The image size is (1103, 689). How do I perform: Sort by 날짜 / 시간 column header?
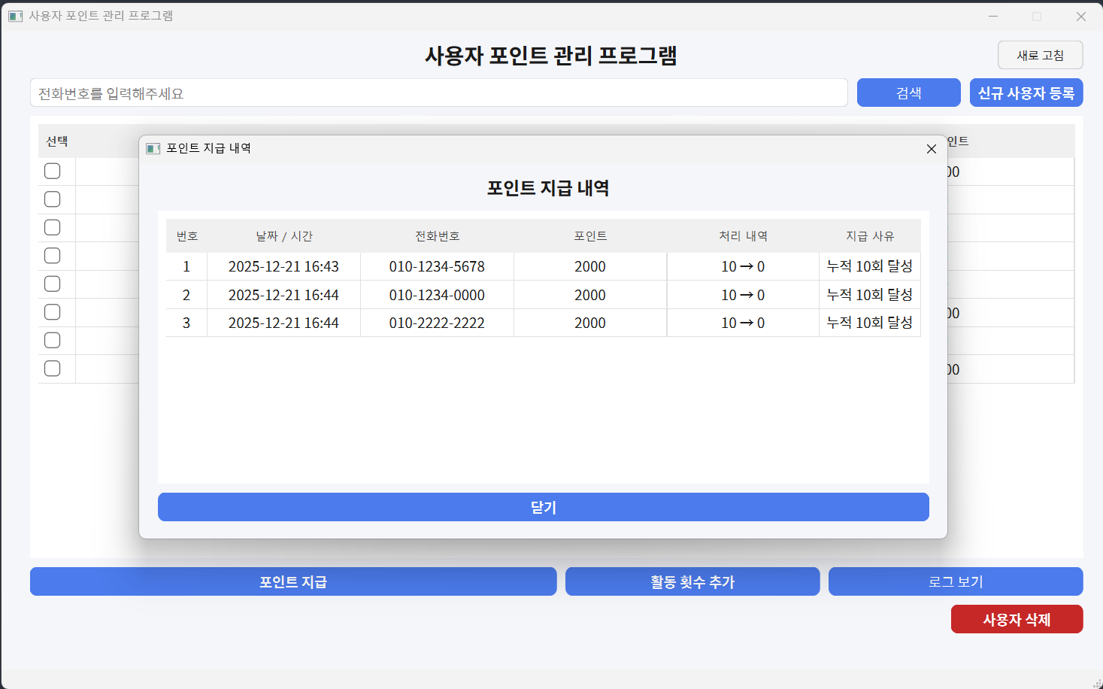(x=283, y=236)
